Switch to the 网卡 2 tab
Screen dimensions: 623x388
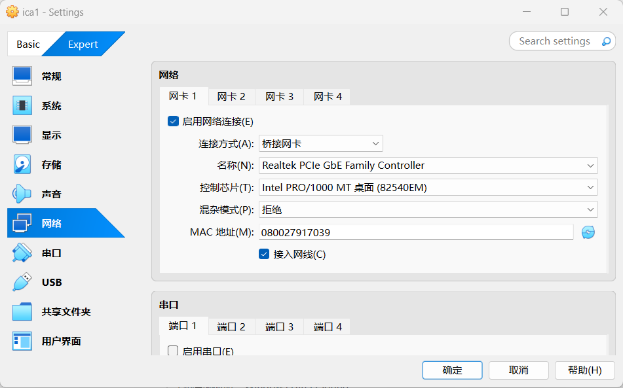coord(231,97)
